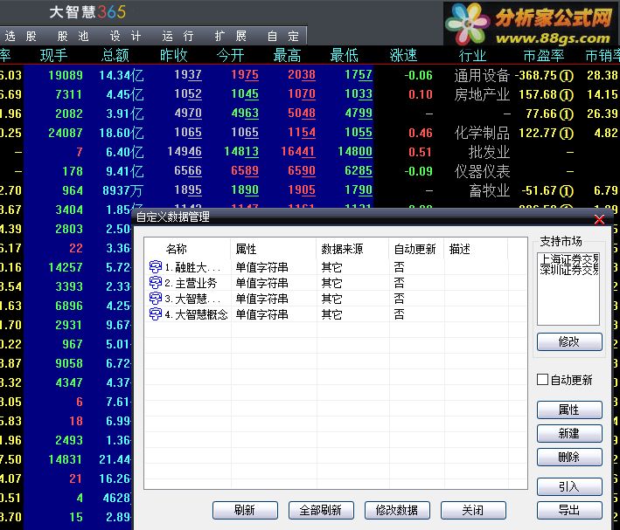Close the 自定义数据管理 dialog
Viewport: 620px width, 530px height.
tap(599, 219)
